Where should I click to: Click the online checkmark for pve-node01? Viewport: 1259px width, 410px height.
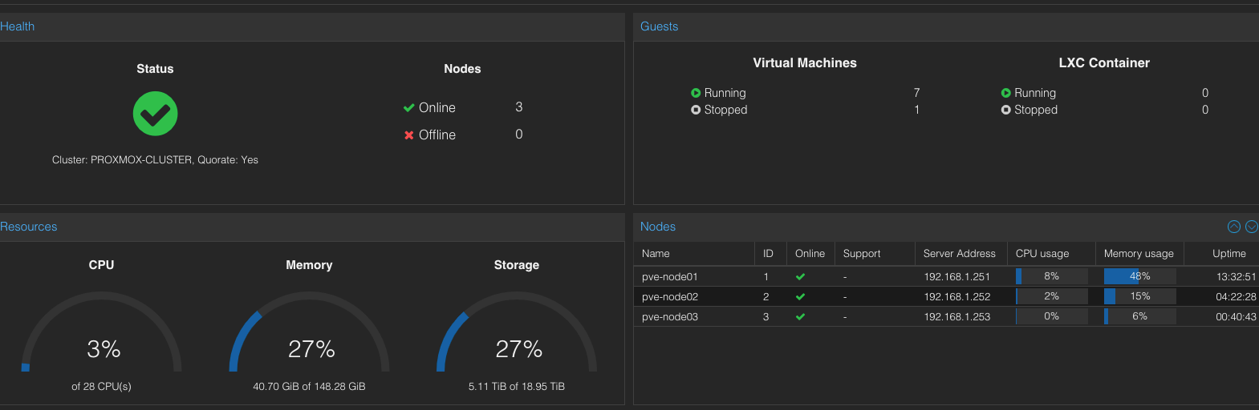coord(800,276)
